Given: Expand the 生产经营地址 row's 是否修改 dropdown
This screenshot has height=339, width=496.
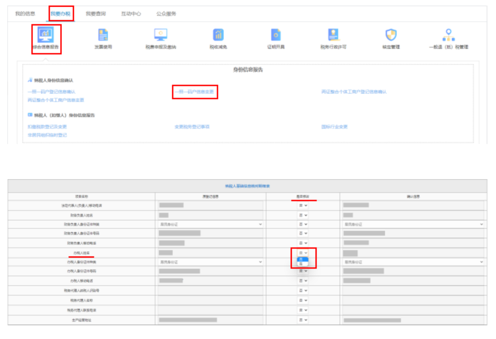Looking at the screenshot, I should [x=303, y=319].
